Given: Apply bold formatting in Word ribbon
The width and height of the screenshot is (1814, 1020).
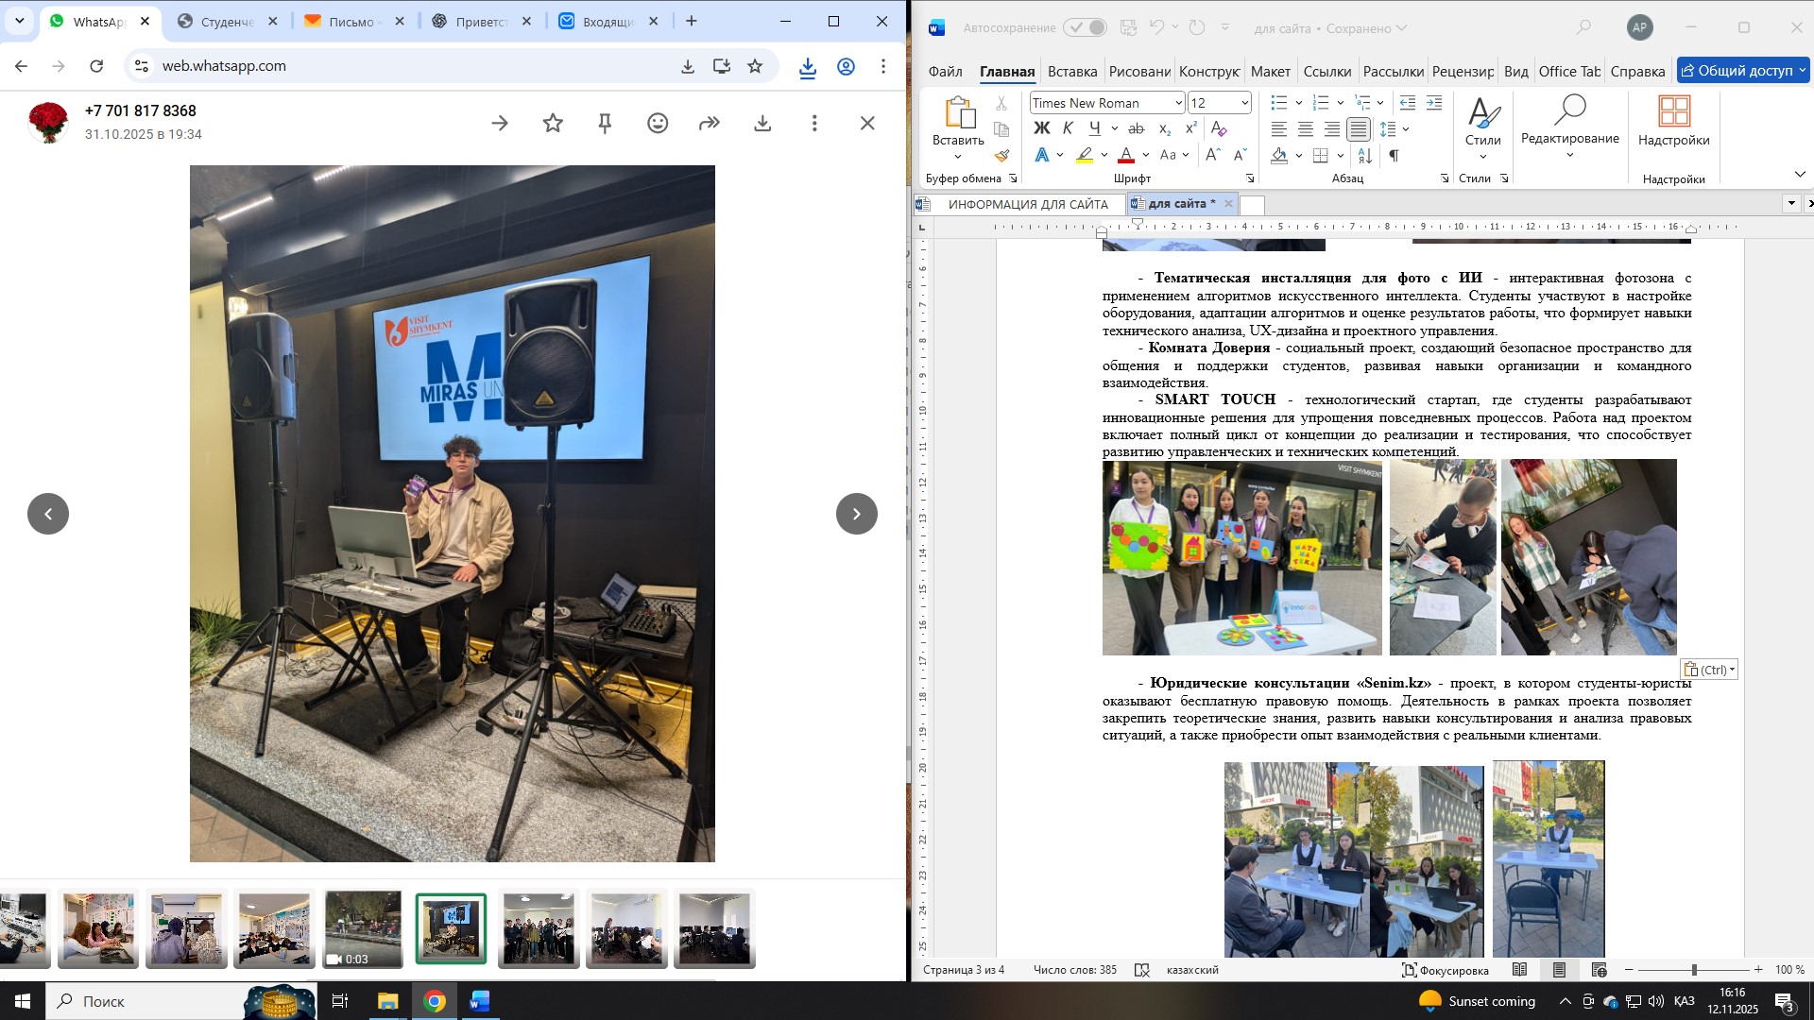Looking at the screenshot, I should pyautogui.click(x=1041, y=128).
